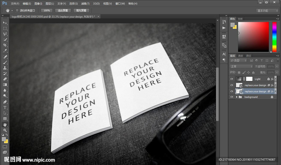Viewport: 281px width, 165px height.
Task: Select the Clone Stamp tool
Action: pos(5,68)
